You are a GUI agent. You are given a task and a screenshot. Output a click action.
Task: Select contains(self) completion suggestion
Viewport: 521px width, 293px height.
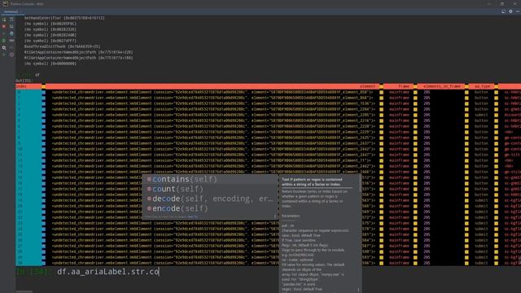(x=210, y=179)
